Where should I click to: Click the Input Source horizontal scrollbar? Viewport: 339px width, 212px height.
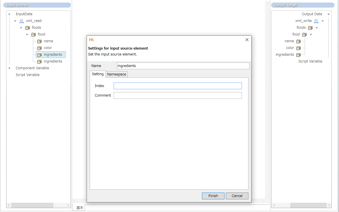[x=32, y=205]
